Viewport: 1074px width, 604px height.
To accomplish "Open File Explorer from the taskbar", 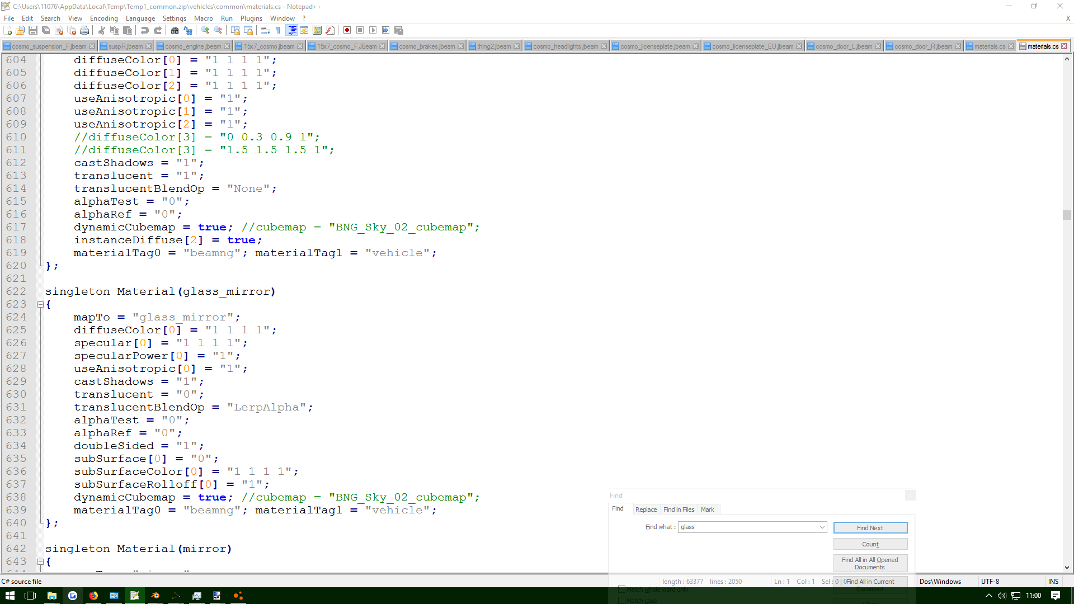I will (51, 596).
